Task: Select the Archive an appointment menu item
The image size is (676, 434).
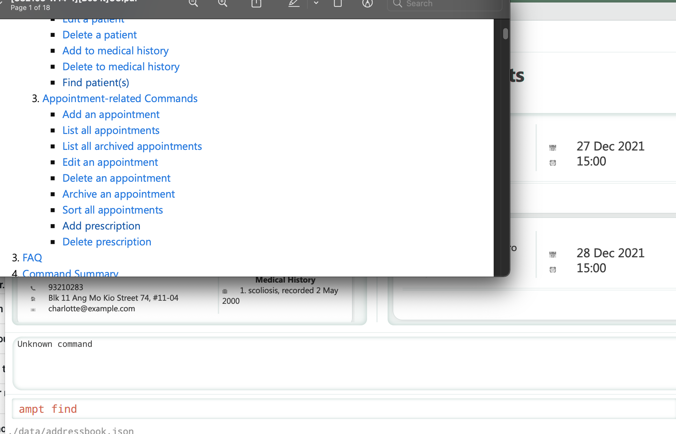Action: click(x=119, y=193)
